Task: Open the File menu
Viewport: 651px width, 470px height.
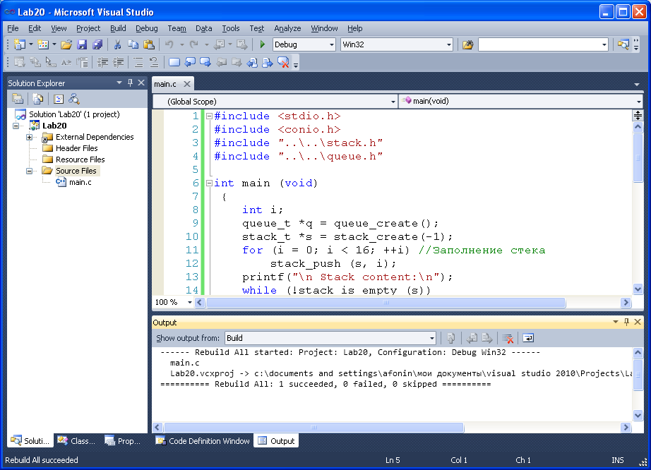Action: [x=13, y=28]
